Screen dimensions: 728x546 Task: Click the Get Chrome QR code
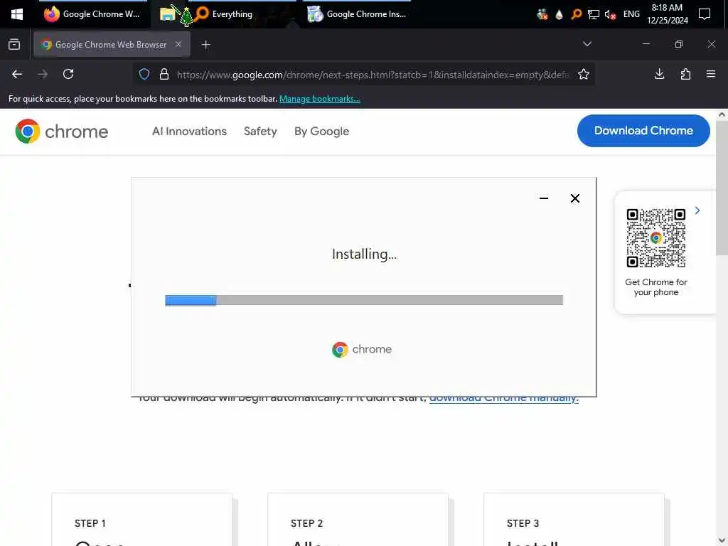[x=655, y=238]
